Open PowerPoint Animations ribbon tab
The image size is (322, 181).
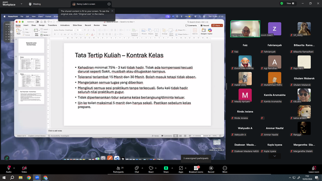click(65, 25)
